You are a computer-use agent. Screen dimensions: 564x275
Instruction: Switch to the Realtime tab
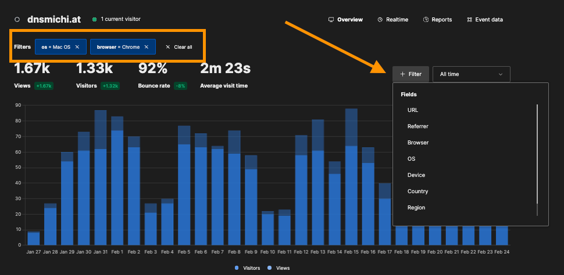[393, 20]
